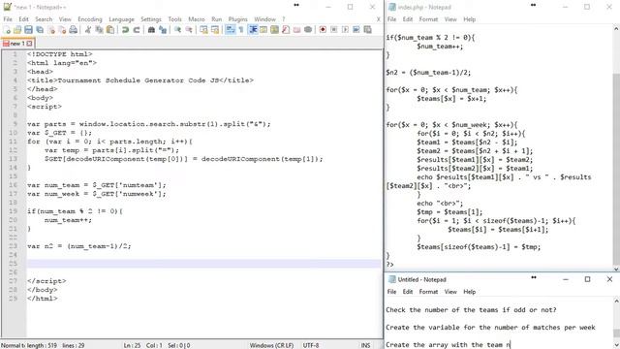The width and height of the screenshot is (620, 349).
Task: Open the Edit menu in Notepad++
Action: tap(23, 19)
